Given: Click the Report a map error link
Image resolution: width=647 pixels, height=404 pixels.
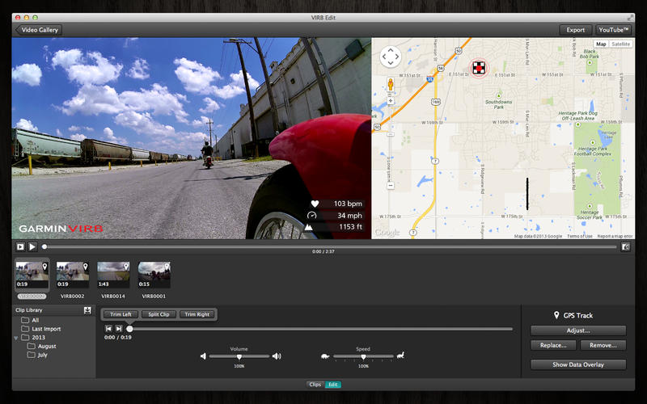Looking at the screenshot, I should coord(615,236).
